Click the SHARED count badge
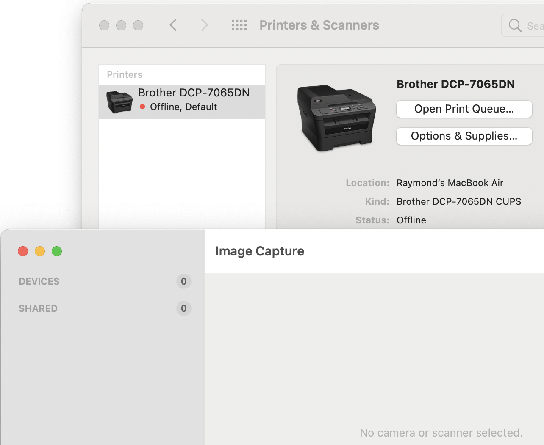This screenshot has height=445, width=544. click(184, 308)
